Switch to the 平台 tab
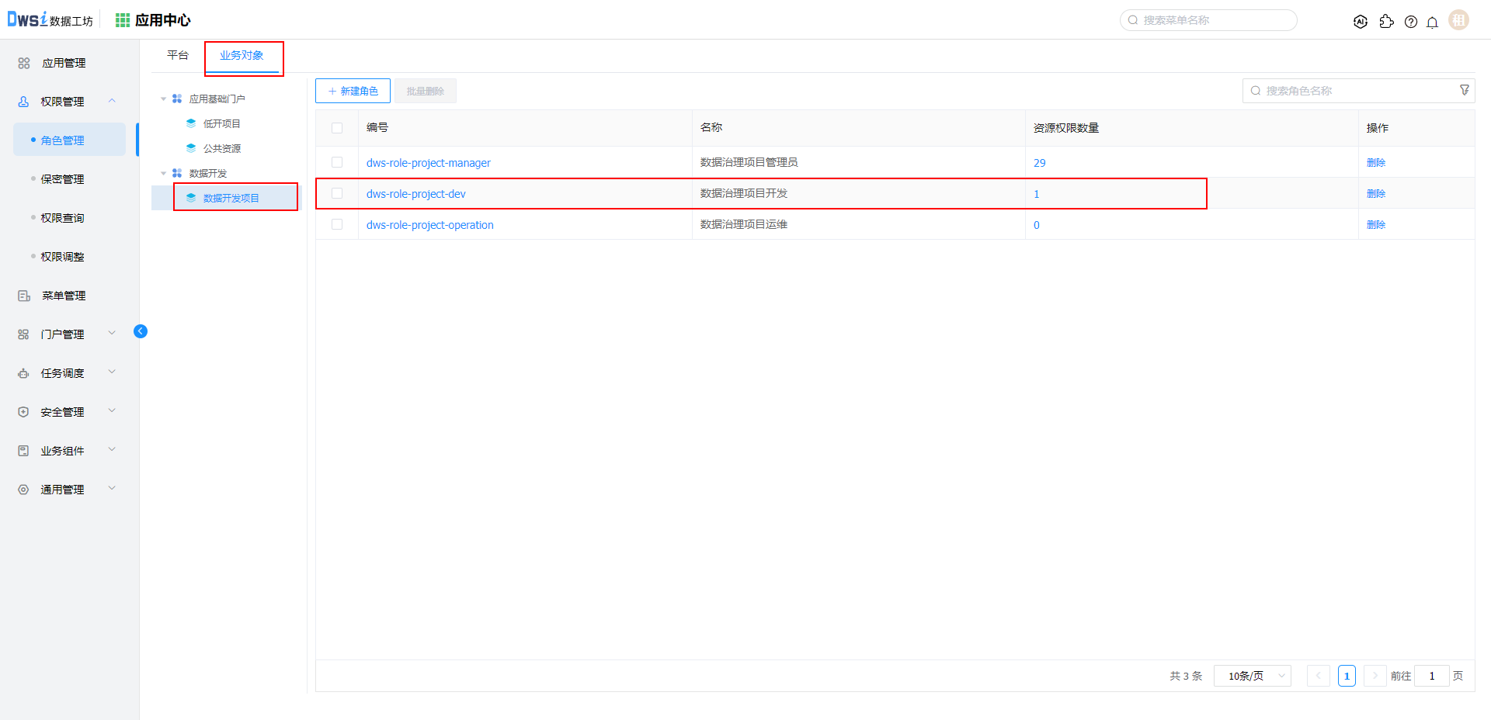Image resolution: width=1491 pixels, height=720 pixels. coord(178,55)
